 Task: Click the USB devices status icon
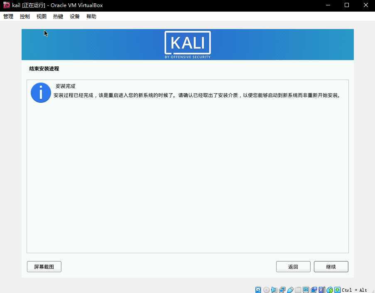click(290, 290)
